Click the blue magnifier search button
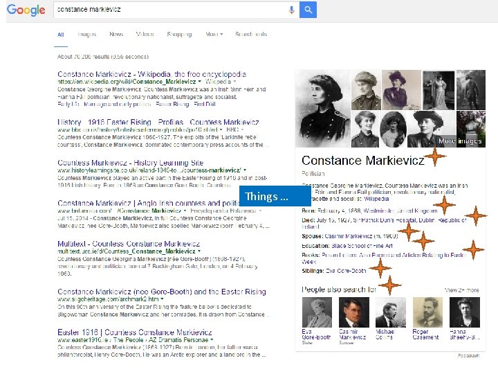The image size is (498, 374). tap(308, 10)
